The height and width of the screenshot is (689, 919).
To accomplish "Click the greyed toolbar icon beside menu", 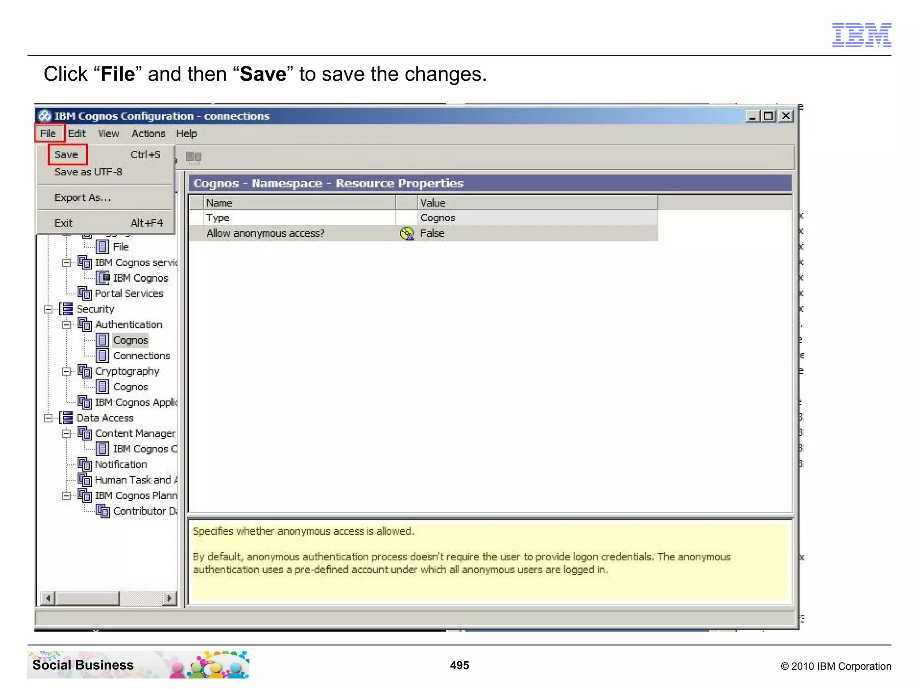I will point(193,157).
